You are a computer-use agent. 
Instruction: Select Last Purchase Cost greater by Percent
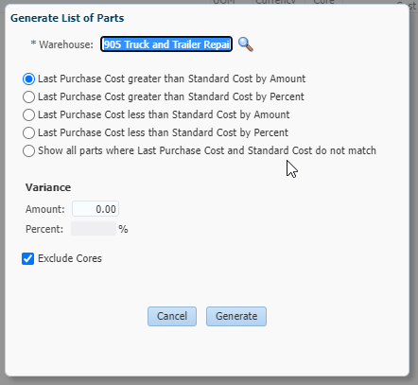(x=28, y=96)
